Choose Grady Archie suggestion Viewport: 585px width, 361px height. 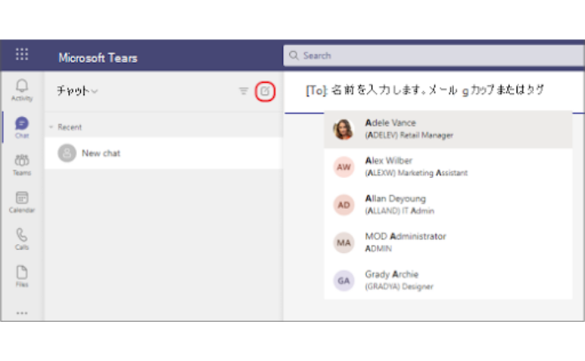(448, 281)
